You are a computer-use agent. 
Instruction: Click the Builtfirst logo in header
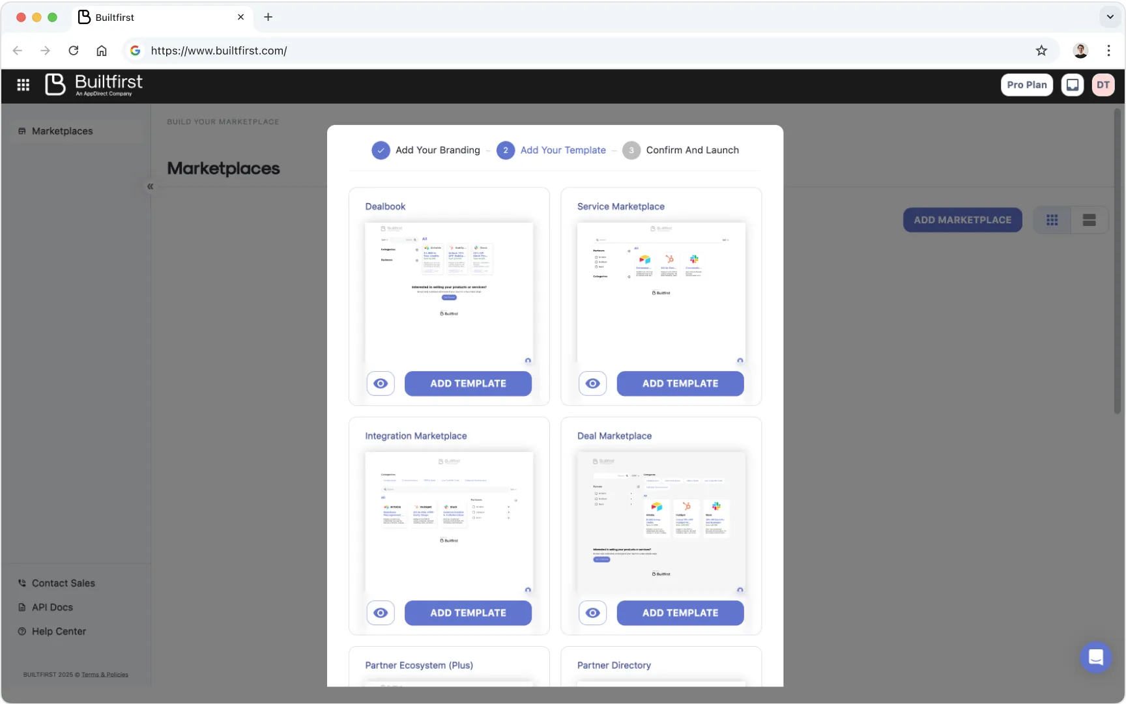[x=93, y=85]
